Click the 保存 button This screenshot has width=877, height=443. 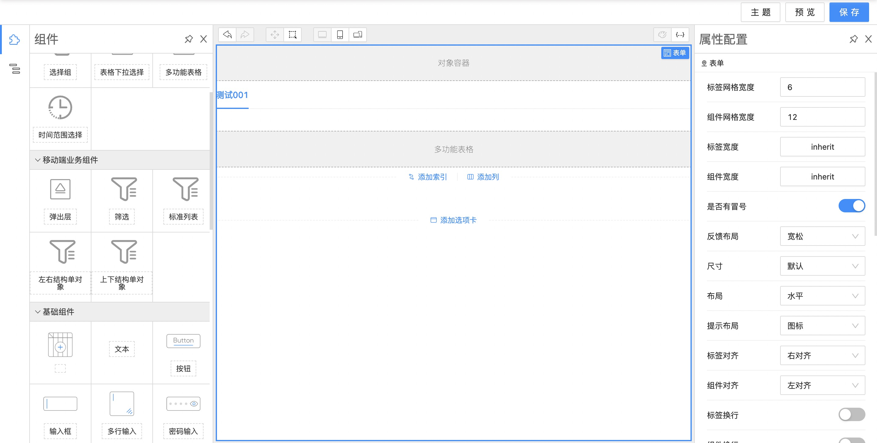coord(849,12)
